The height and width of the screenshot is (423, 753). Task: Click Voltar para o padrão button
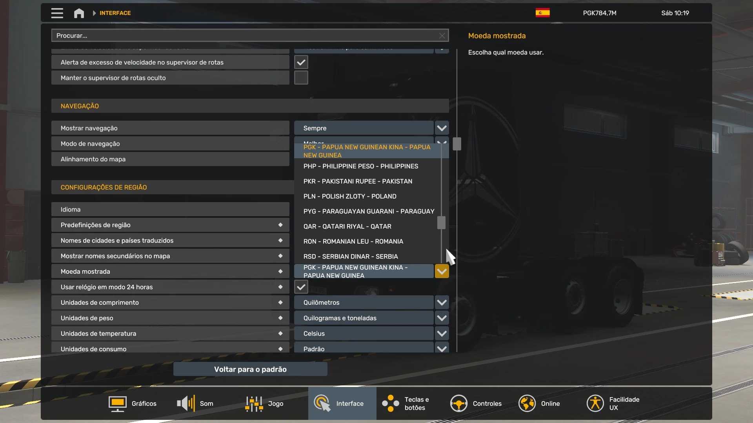pos(250,369)
